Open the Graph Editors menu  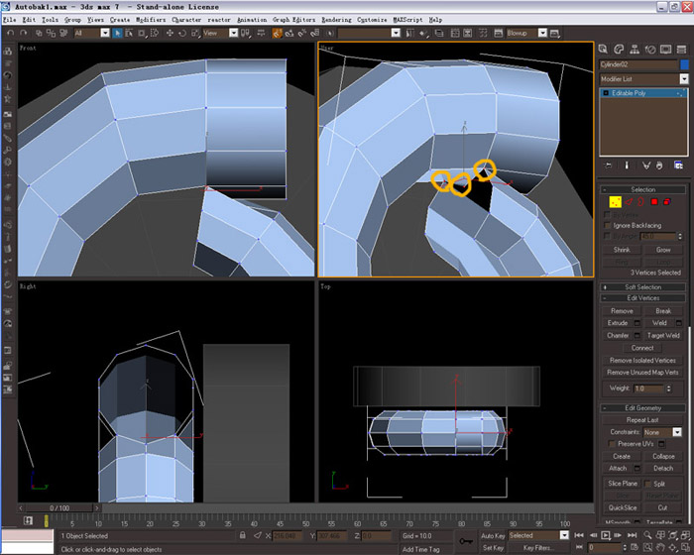[x=293, y=20]
